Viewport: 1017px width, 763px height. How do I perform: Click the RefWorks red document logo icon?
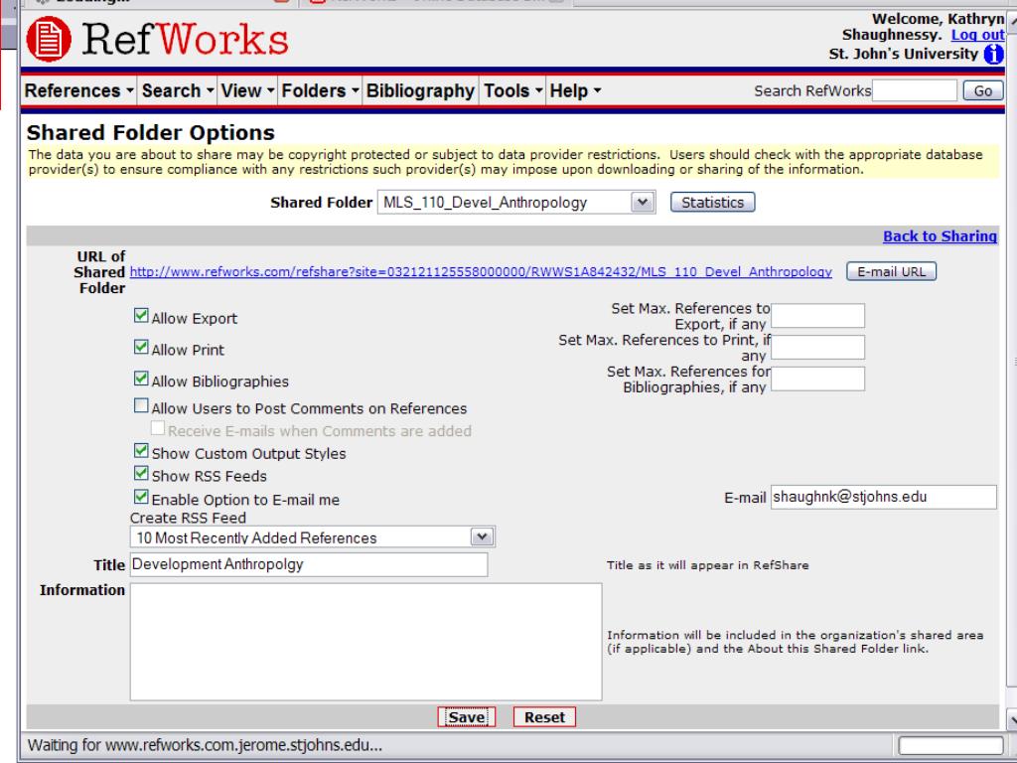click(49, 39)
